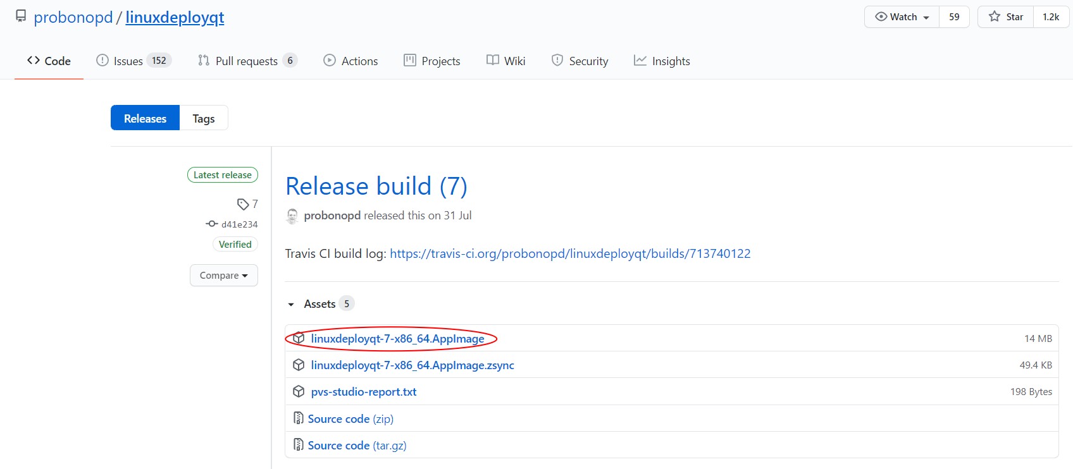Click the eye icon in Watch button
This screenshot has width=1073, height=469.
(x=881, y=16)
